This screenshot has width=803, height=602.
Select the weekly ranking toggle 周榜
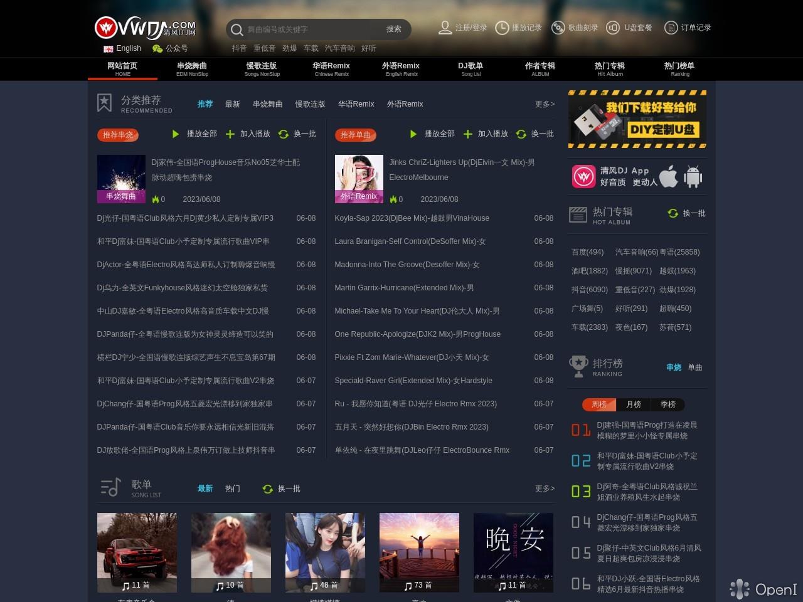pos(598,404)
